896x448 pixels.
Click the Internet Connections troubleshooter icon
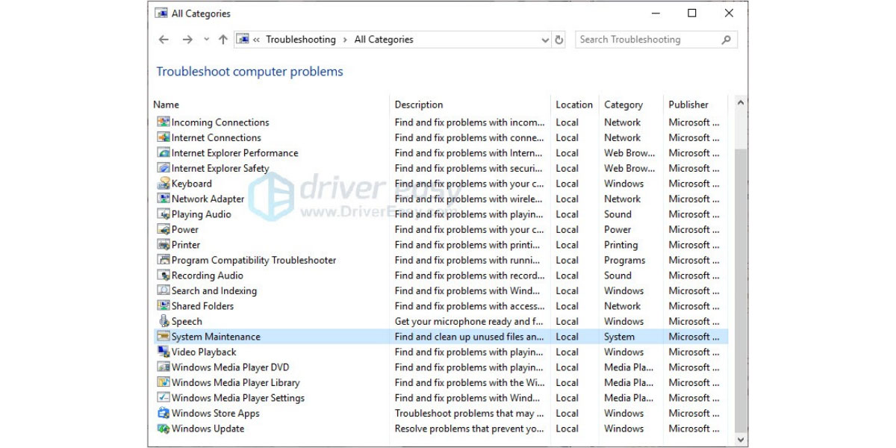click(x=164, y=137)
